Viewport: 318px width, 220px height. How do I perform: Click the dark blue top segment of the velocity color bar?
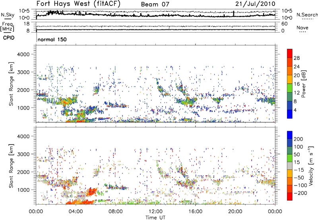coord(290,135)
